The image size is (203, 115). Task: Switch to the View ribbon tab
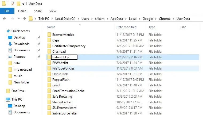pos(53,11)
